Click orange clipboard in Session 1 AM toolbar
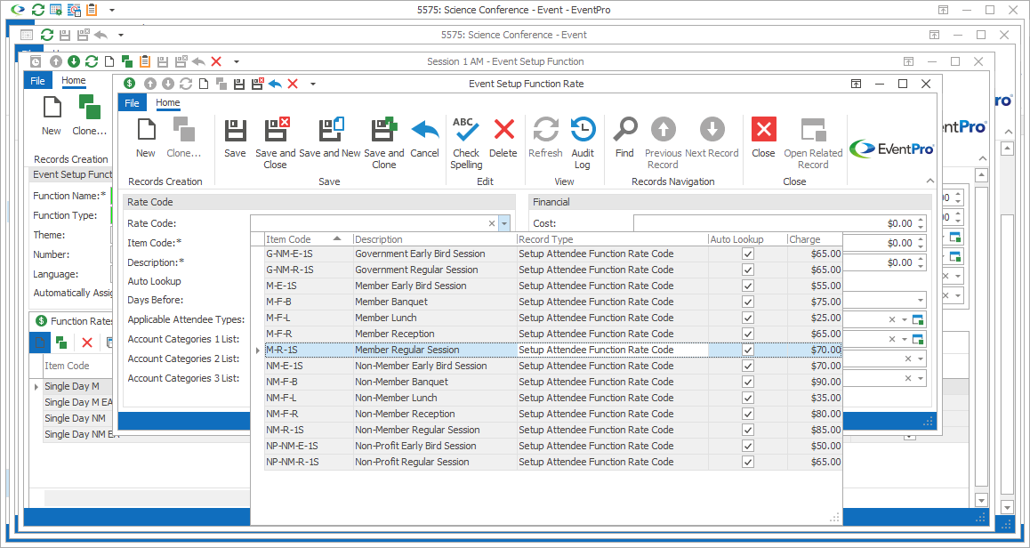This screenshot has width=1030, height=548. pos(144,61)
